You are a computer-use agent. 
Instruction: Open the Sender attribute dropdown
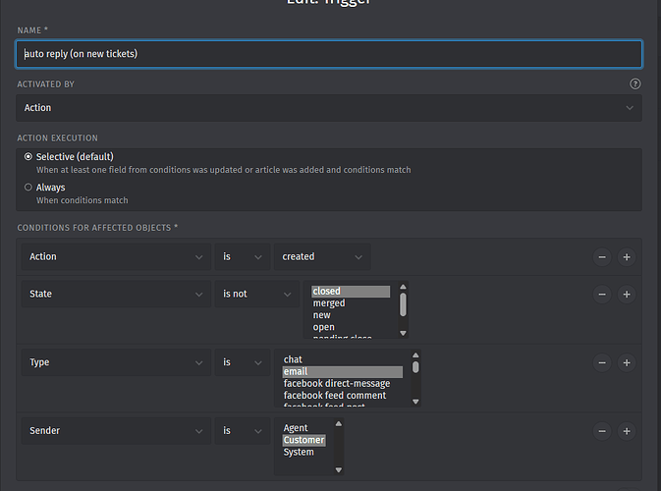(116, 431)
